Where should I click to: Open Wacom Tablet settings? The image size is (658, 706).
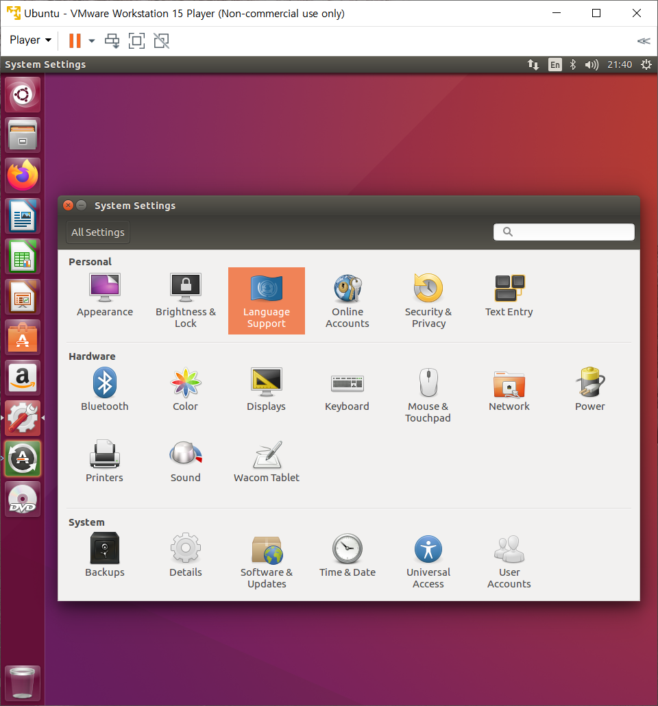click(266, 461)
